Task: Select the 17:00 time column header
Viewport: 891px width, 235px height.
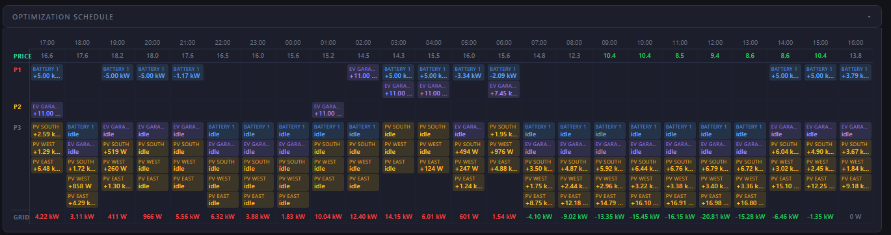Action: 47,42
